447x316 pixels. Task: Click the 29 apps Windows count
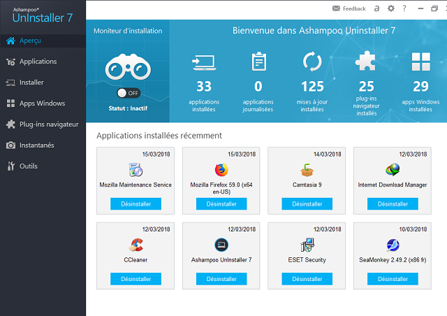[420, 86]
